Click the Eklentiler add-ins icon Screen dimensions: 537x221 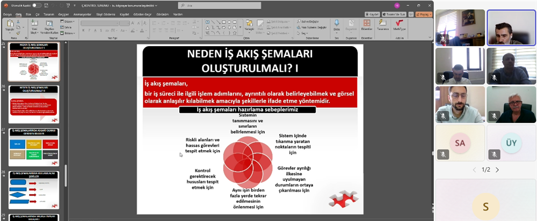[x=366, y=23]
